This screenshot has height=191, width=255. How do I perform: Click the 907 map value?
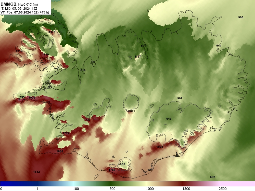pos(180,98)
